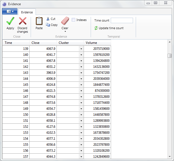Click the Evidence window title bar icon

coord(4,4)
